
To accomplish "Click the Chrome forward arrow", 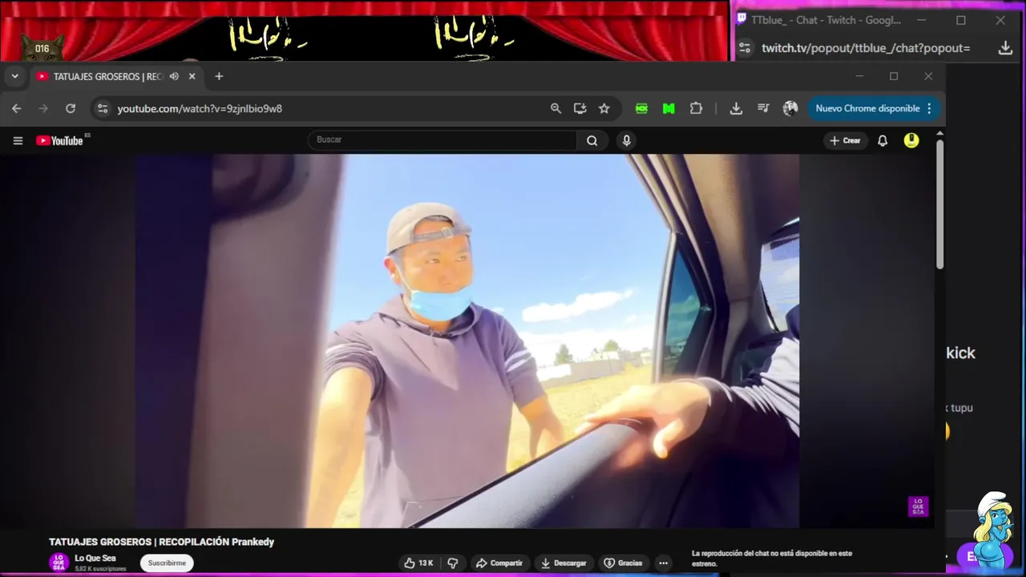I will (x=43, y=108).
